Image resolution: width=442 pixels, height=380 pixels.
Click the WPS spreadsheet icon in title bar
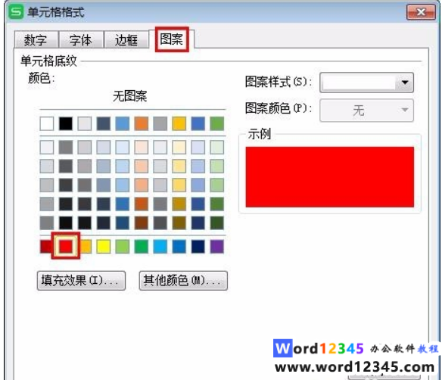[16, 12]
